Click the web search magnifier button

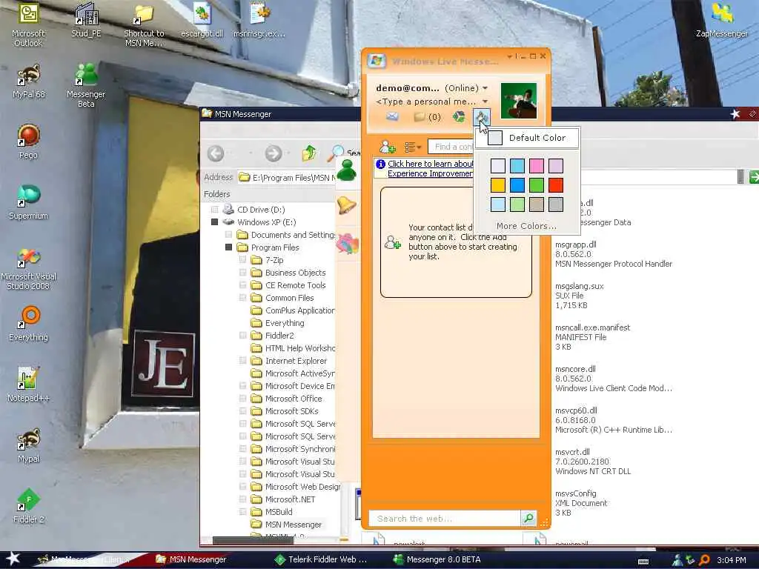tap(528, 518)
